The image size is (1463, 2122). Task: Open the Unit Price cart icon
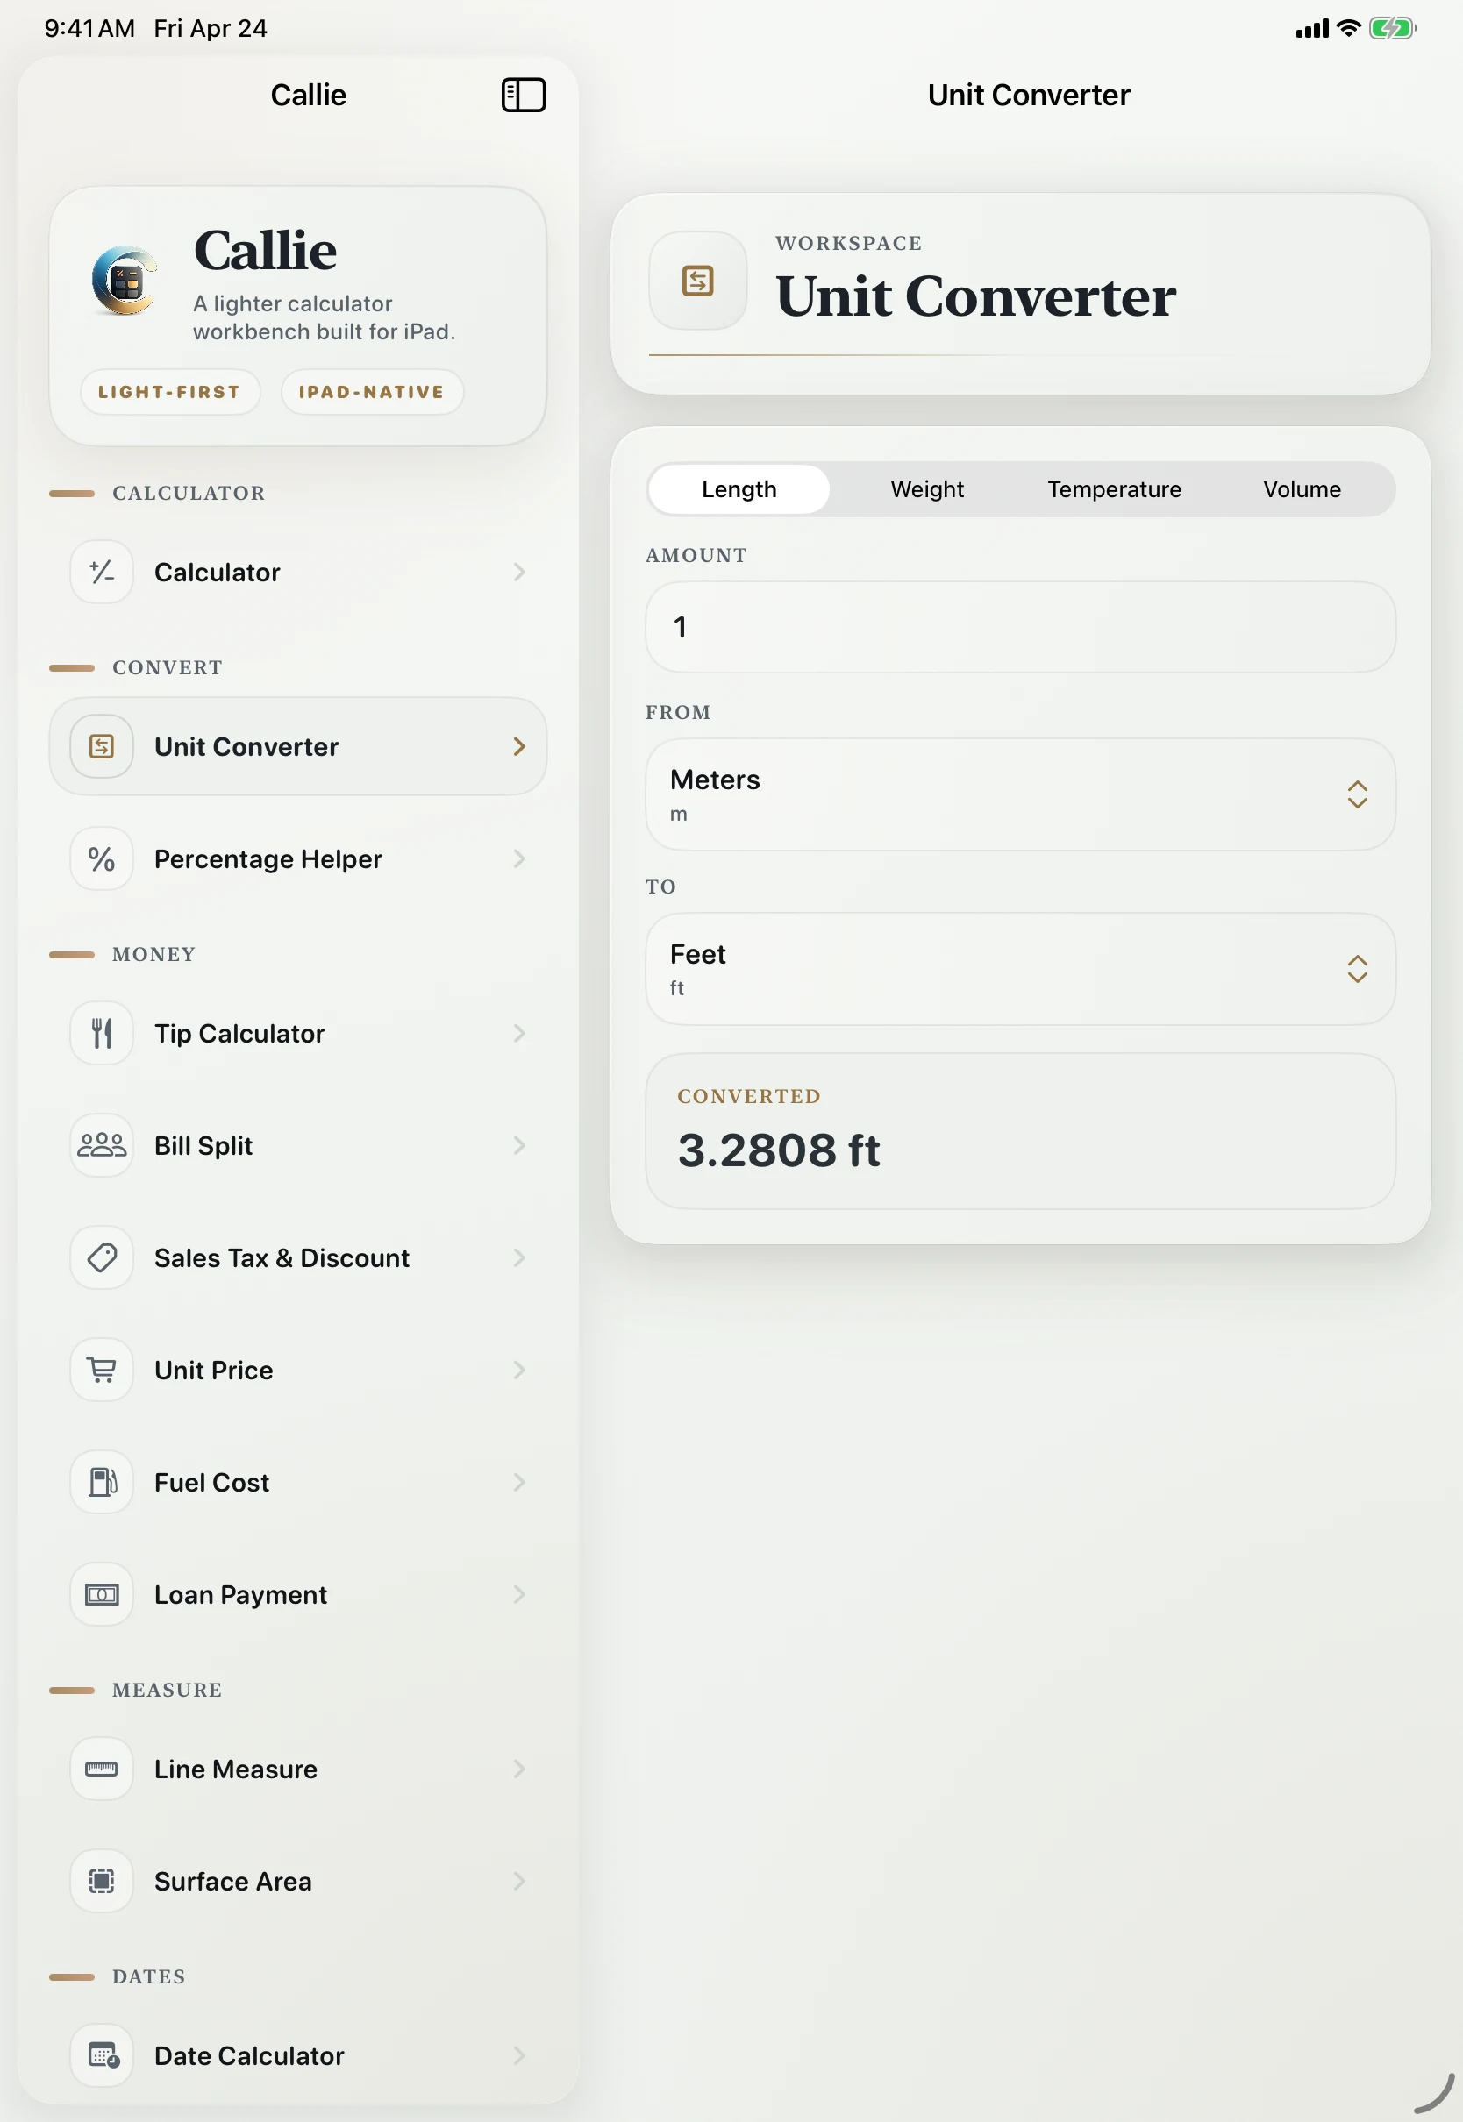point(102,1370)
